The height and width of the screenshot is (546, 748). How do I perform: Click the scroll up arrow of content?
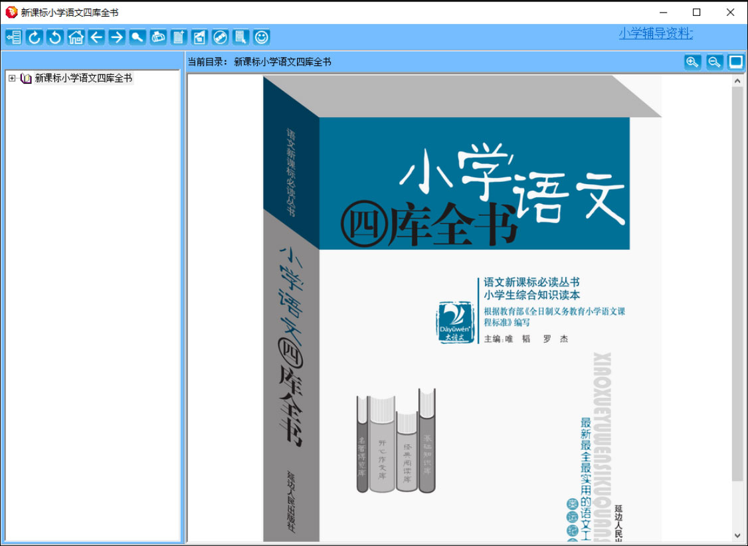tap(738, 82)
